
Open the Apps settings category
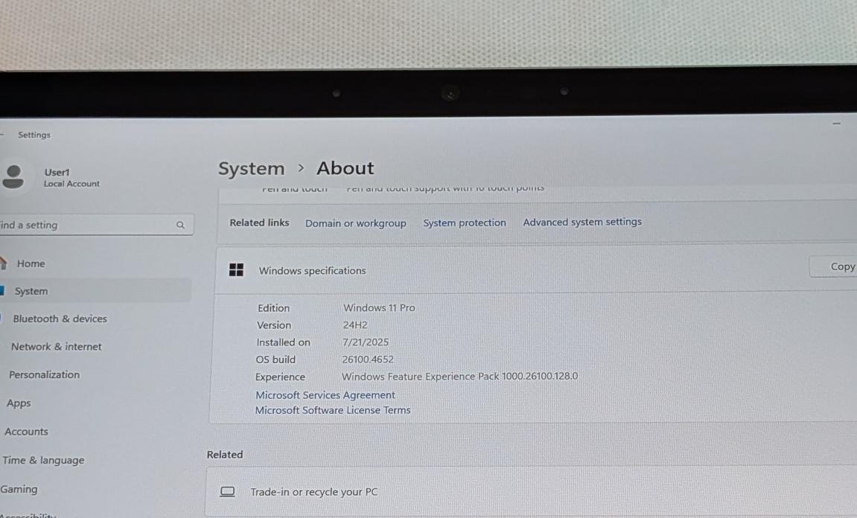[19, 403]
